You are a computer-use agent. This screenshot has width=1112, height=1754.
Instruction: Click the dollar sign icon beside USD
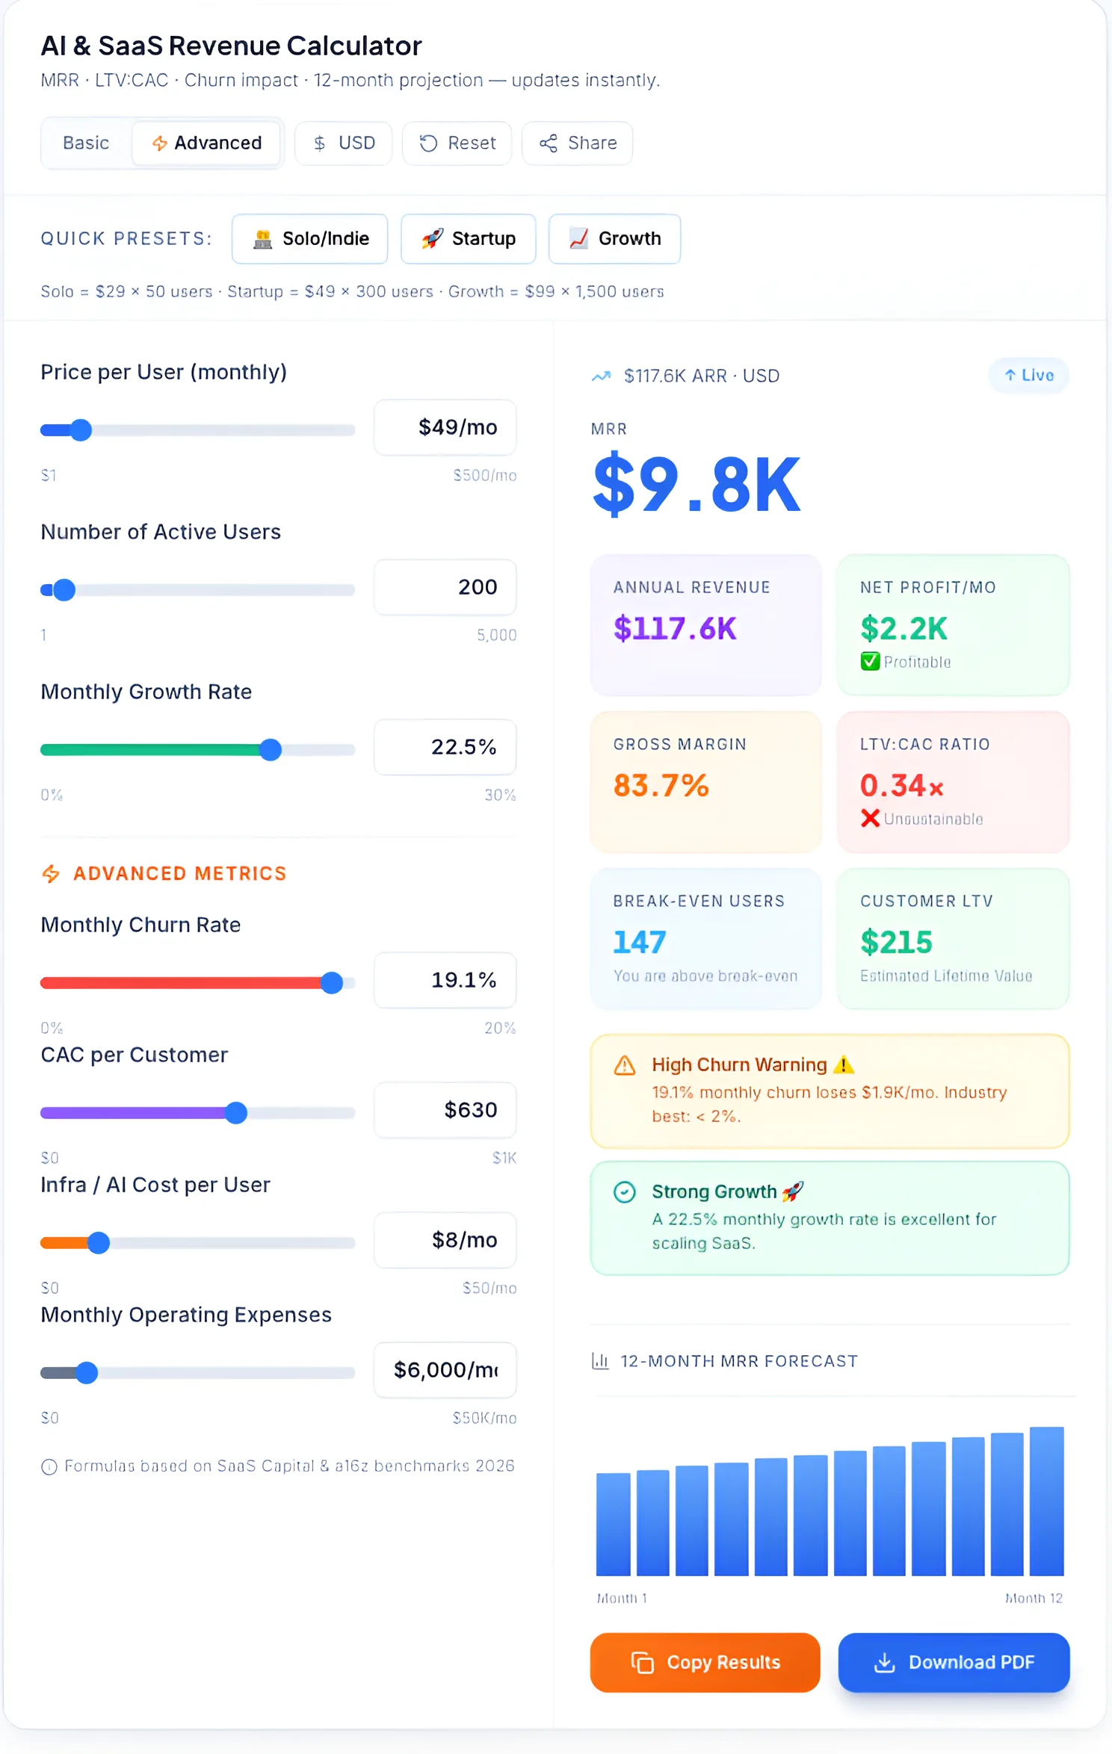[x=320, y=143]
